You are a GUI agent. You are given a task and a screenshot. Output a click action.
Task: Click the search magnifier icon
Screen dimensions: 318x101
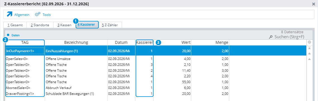[271, 37]
